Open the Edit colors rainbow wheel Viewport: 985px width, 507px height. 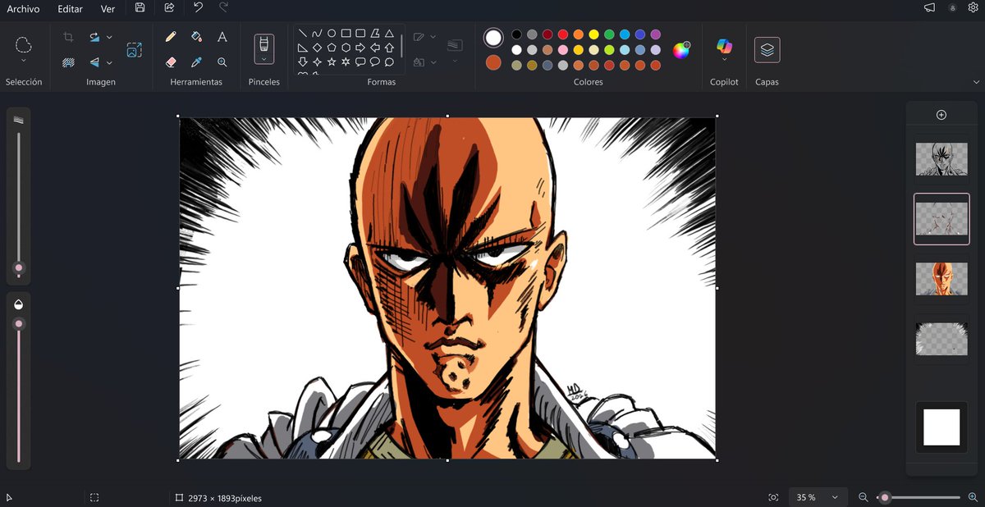(x=681, y=50)
